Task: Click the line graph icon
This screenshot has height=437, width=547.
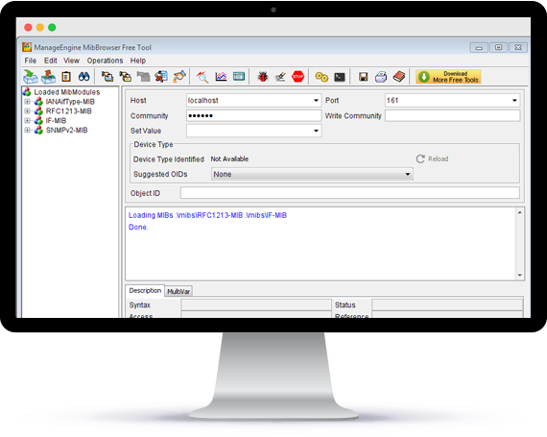Action: [x=221, y=77]
